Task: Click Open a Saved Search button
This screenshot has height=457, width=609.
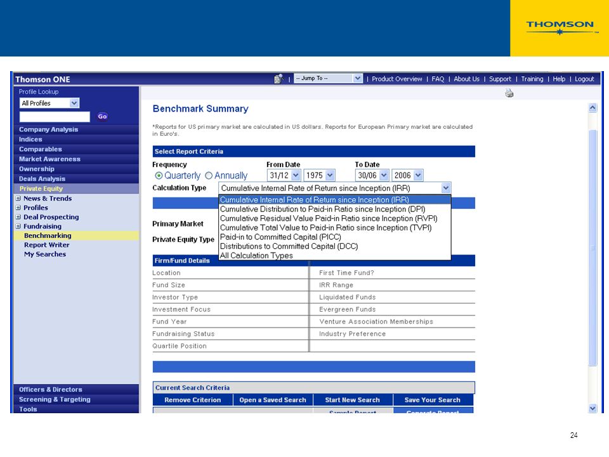Action: tap(273, 400)
